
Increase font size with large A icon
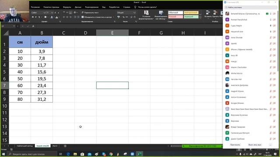(x=56, y=13)
